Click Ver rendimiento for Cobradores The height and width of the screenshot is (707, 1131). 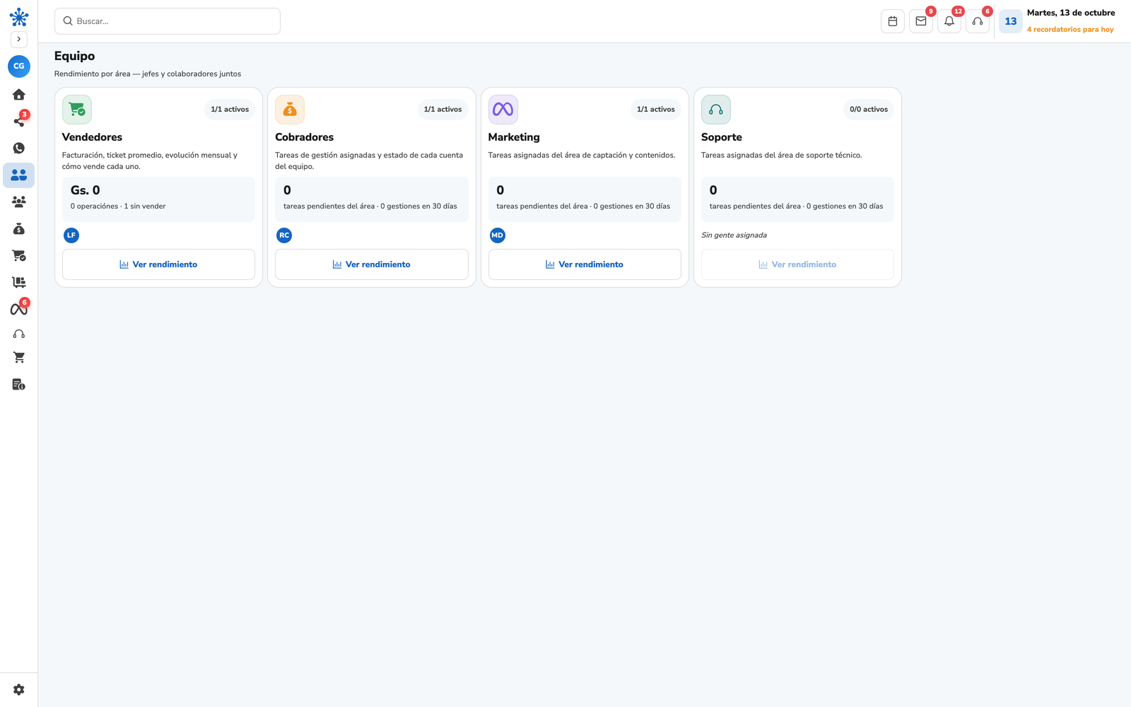point(372,264)
